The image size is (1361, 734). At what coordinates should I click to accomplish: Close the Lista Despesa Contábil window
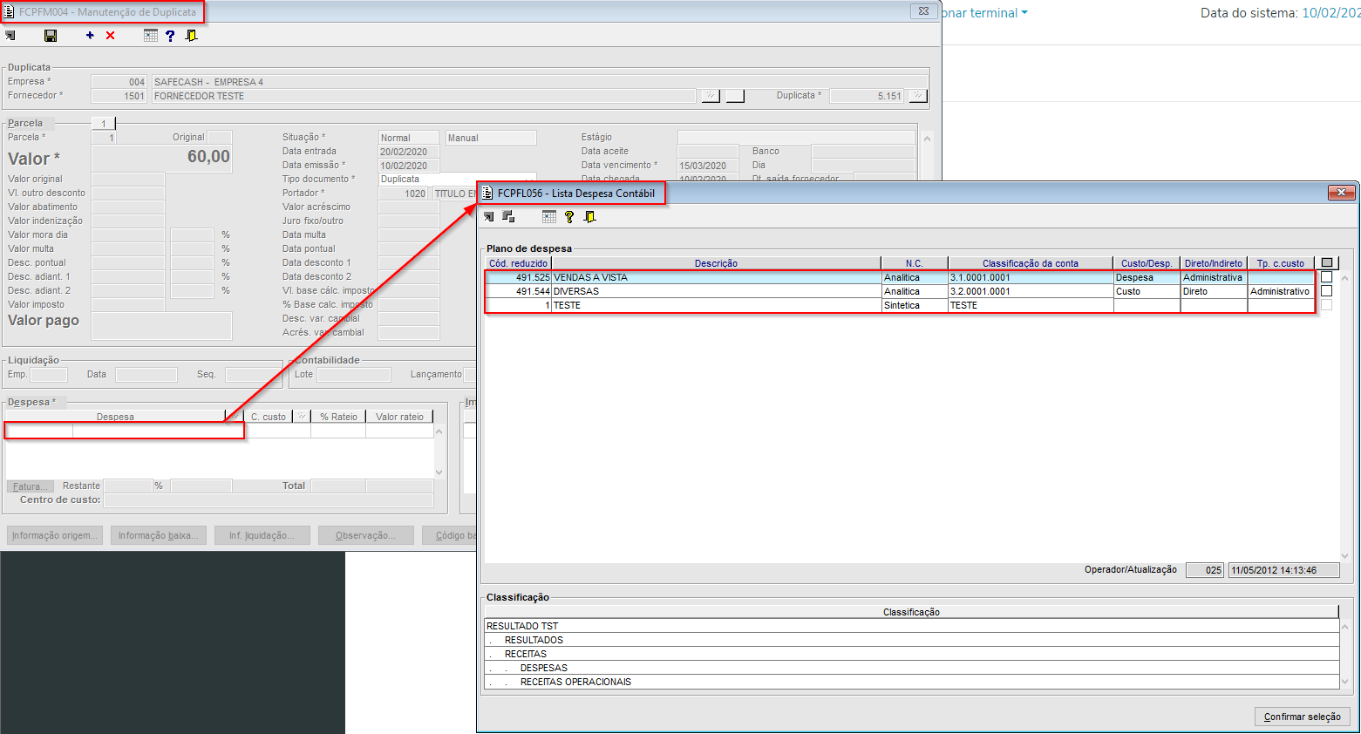(1341, 192)
